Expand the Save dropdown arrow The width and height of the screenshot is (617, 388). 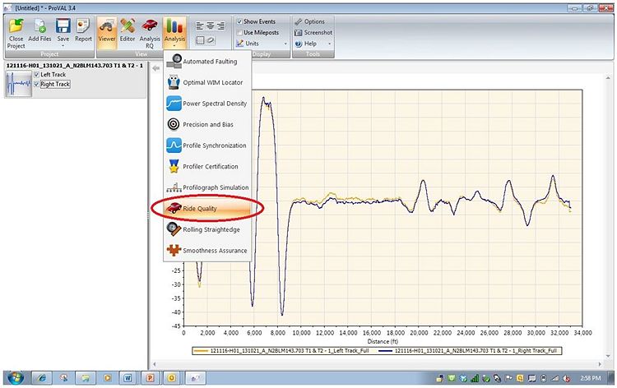[63, 45]
